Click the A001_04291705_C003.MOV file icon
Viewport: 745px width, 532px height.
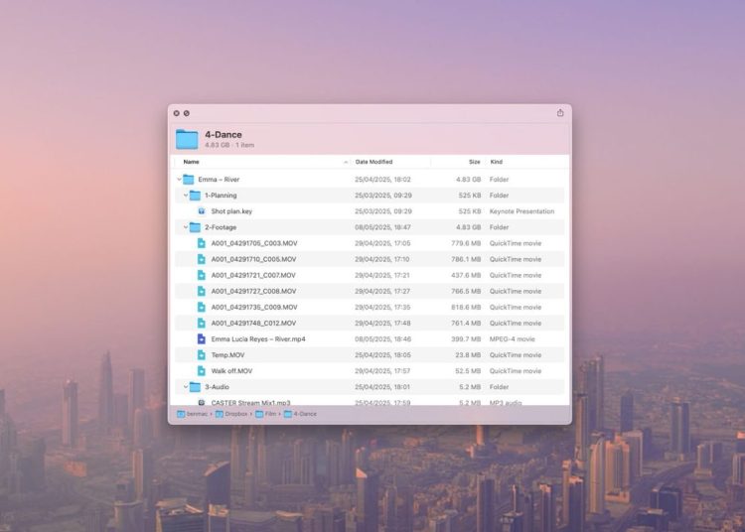(x=201, y=243)
